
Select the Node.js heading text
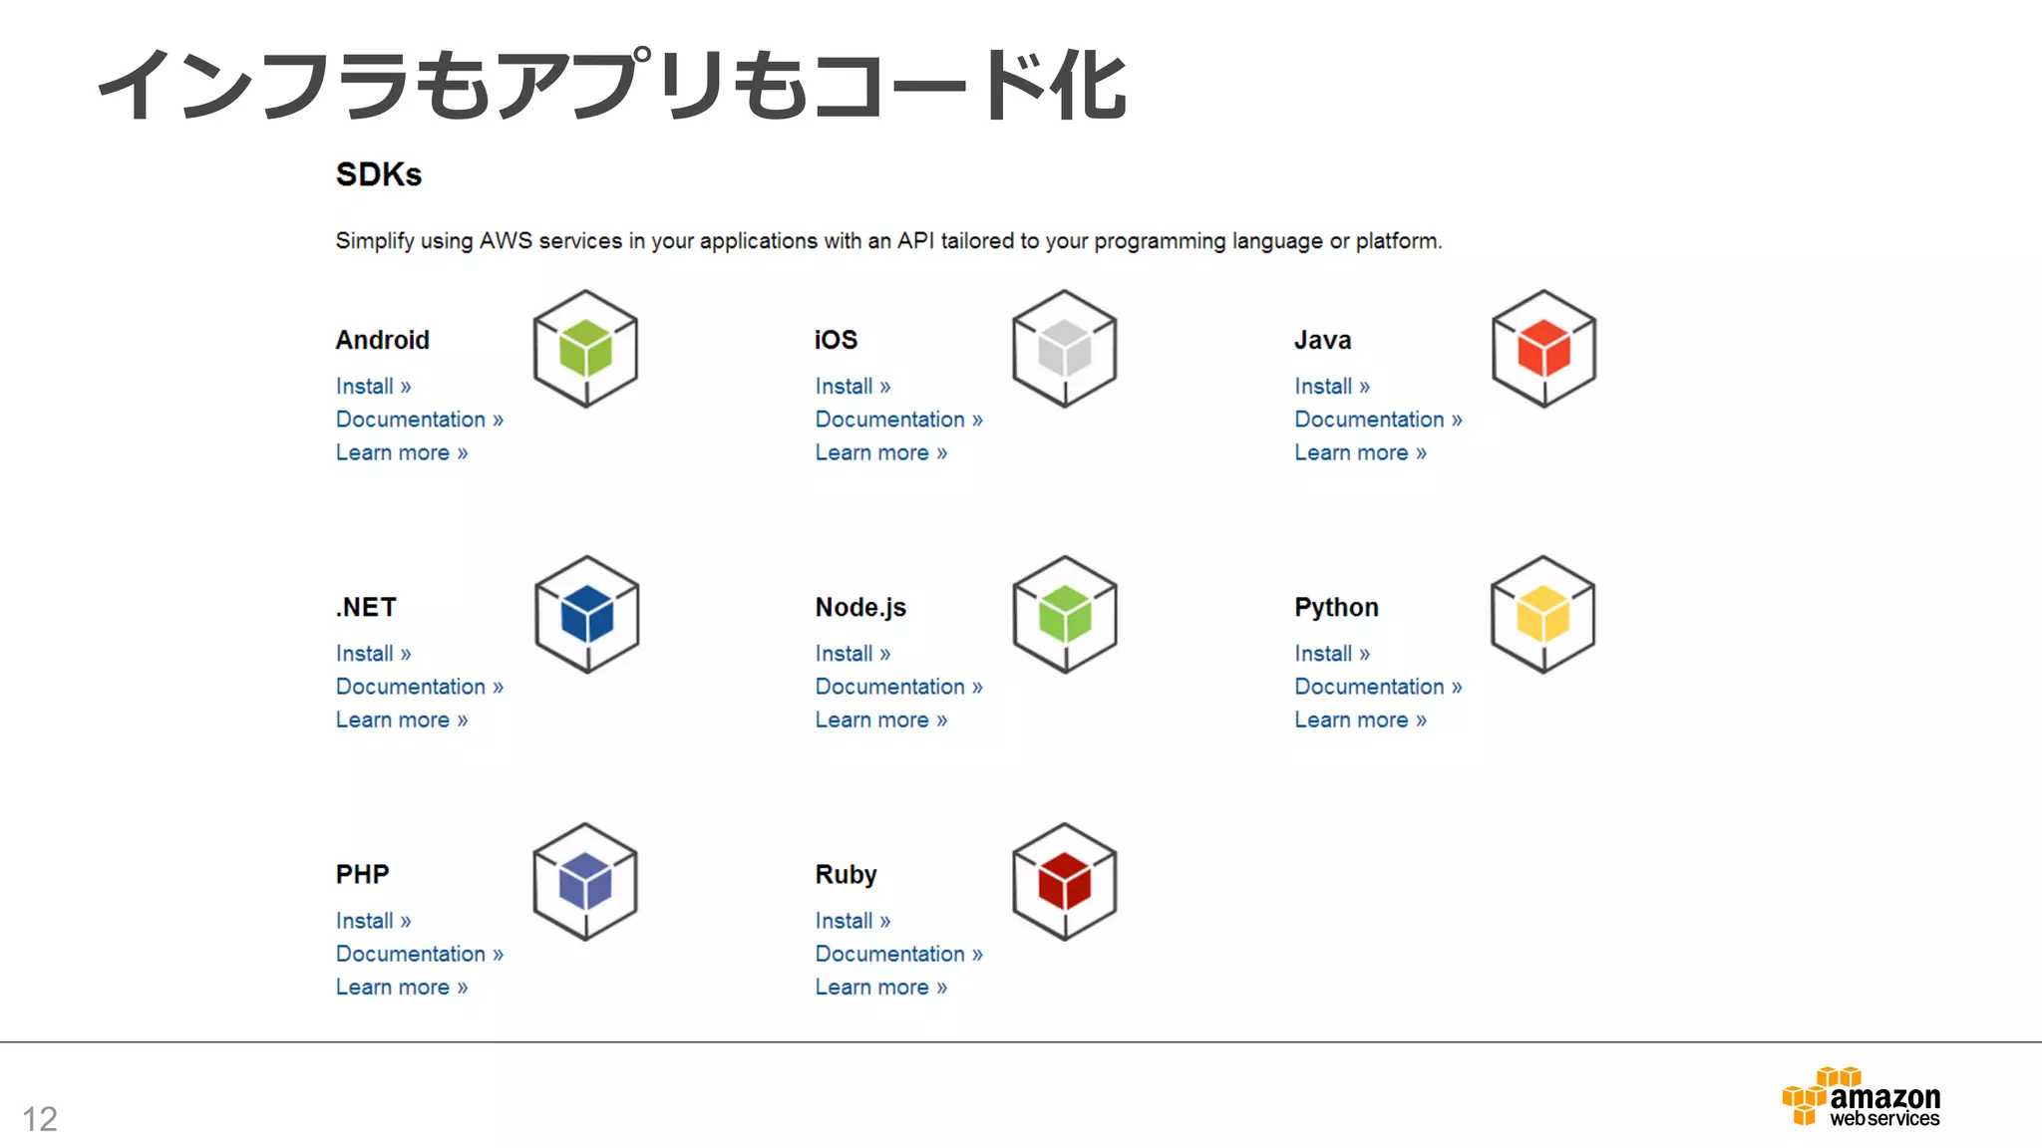click(860, 608)
